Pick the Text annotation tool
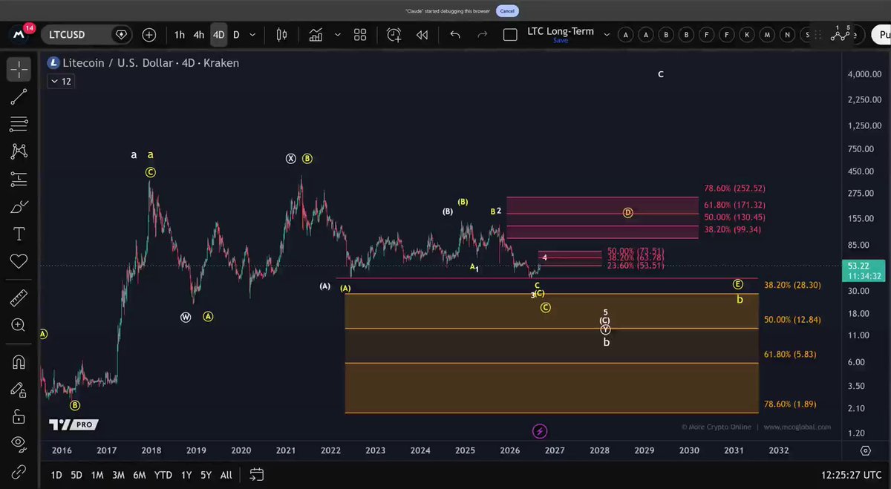This screenshot has height=489, width=891. click(x=19, y=234)
